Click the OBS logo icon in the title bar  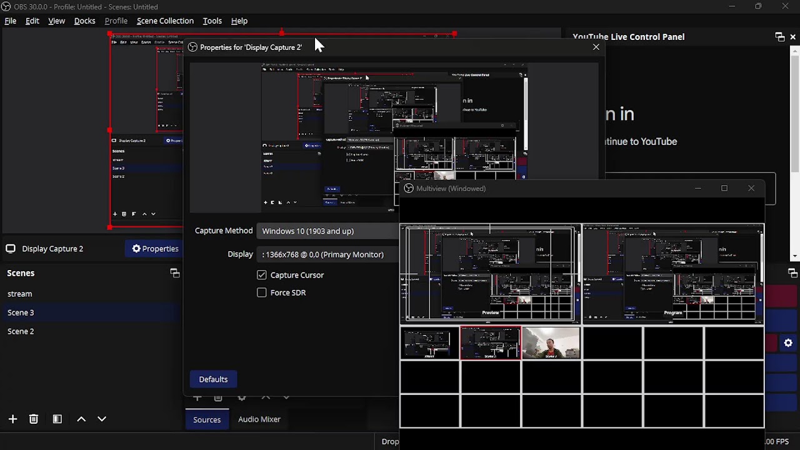point(6,6)
